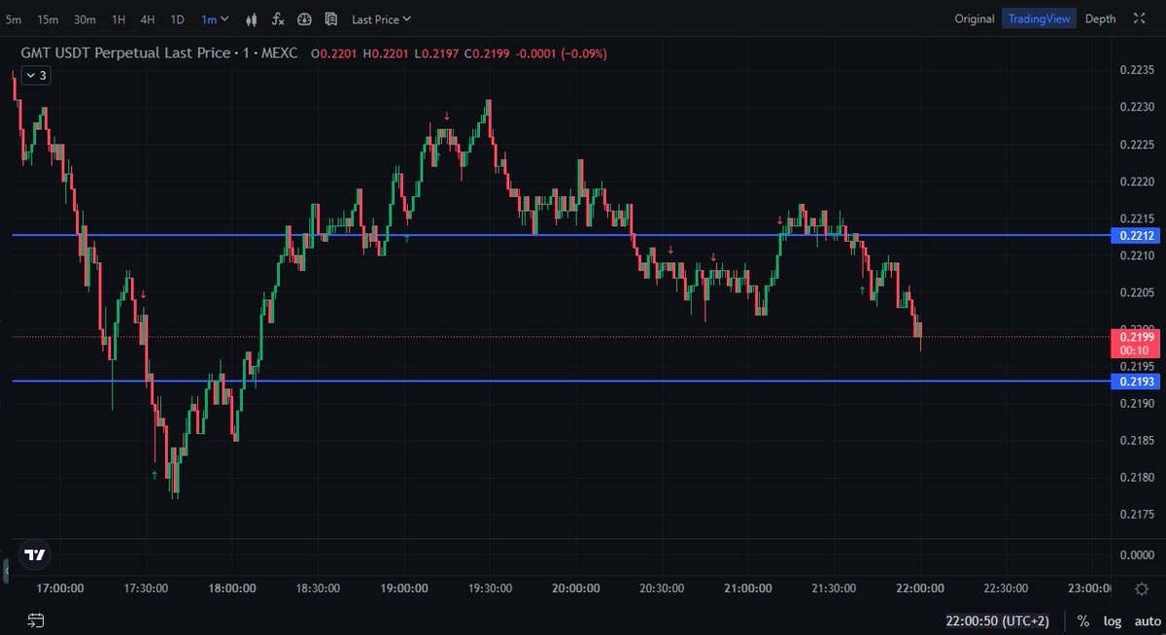Click the 0.0000 indicator pane scale value

click(x=1136, y=554)
